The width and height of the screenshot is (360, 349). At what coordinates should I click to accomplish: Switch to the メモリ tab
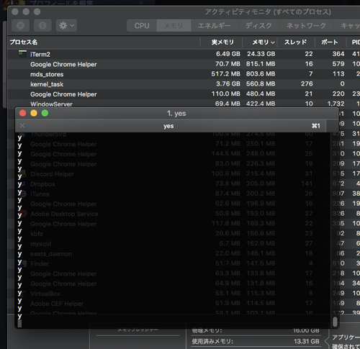[x=174, y=25]
